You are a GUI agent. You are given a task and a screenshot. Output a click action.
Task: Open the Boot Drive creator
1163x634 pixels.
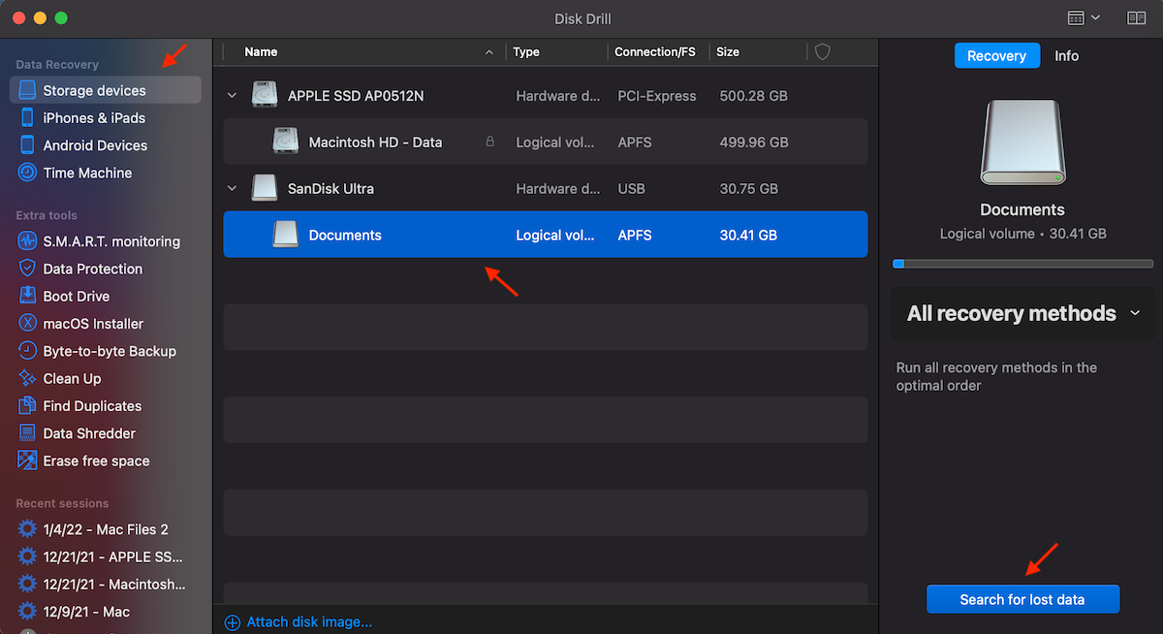(75, 296)
